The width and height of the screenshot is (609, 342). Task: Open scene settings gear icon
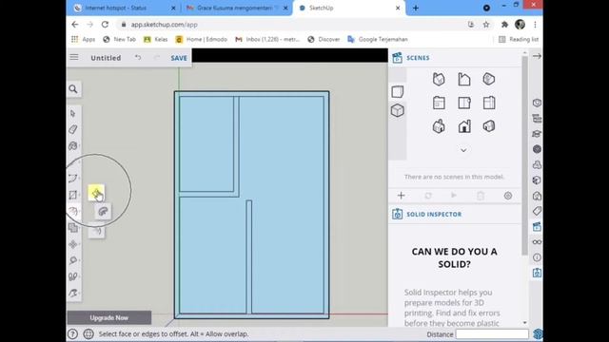[x=507, y=196]
